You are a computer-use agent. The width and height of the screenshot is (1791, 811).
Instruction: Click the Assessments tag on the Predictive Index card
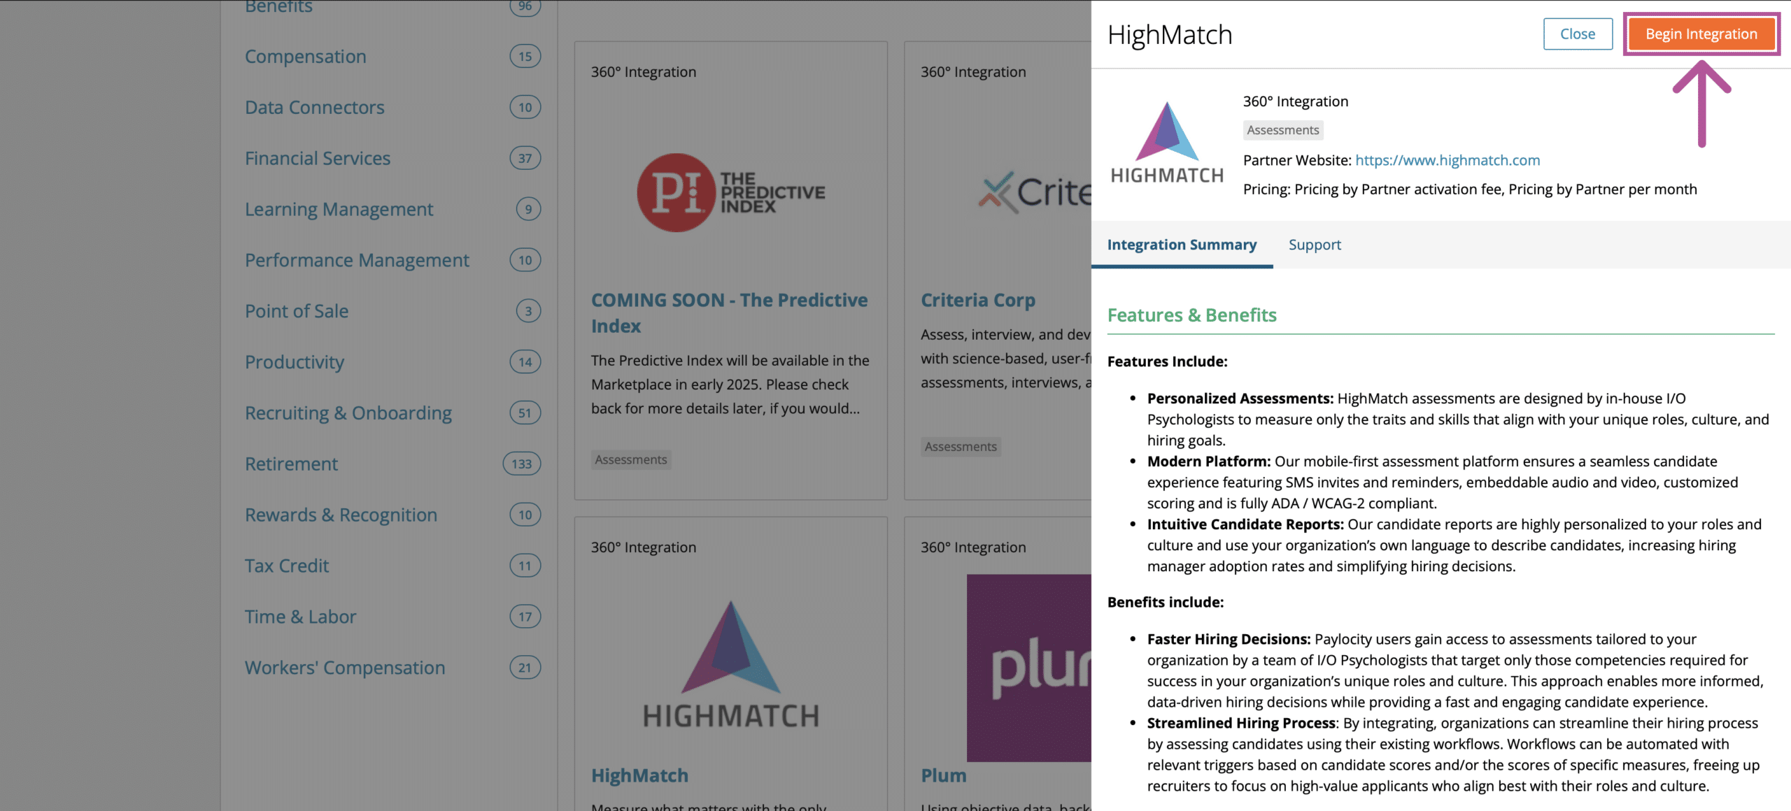point(631,459)
